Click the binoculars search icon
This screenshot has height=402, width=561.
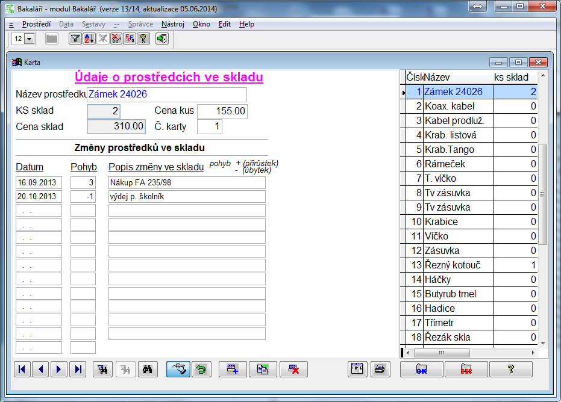[146, 370]
